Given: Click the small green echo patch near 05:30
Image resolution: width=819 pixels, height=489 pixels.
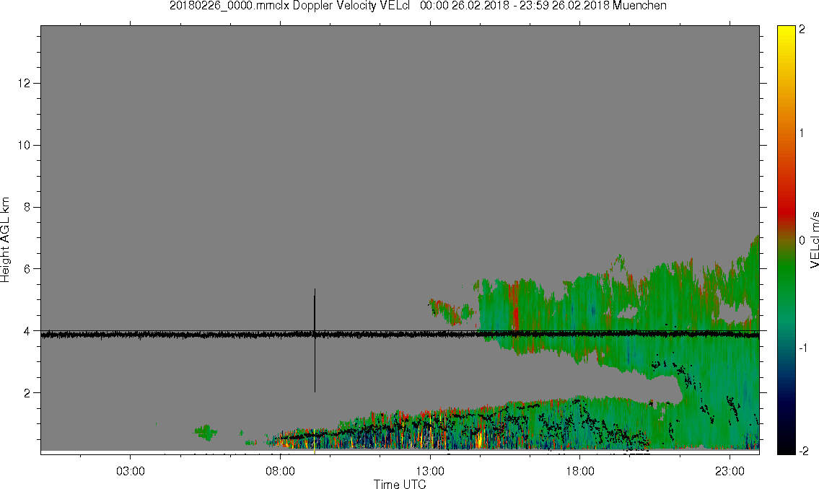Looking at the screenshot, I should pos(205,431).
